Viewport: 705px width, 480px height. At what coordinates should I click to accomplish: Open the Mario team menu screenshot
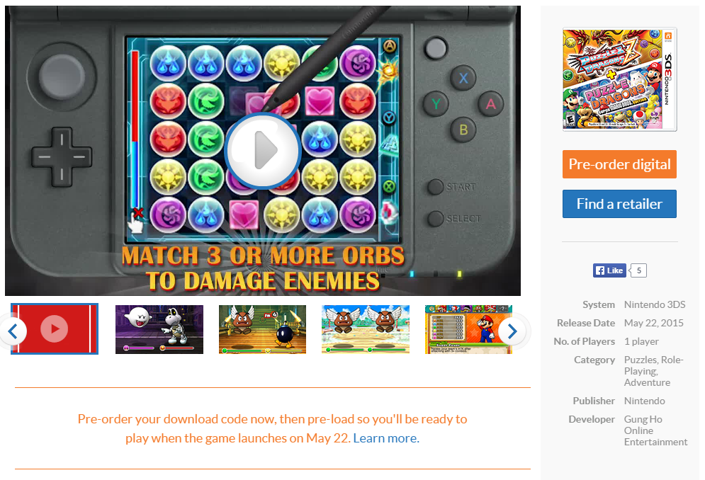pos(468,329)
